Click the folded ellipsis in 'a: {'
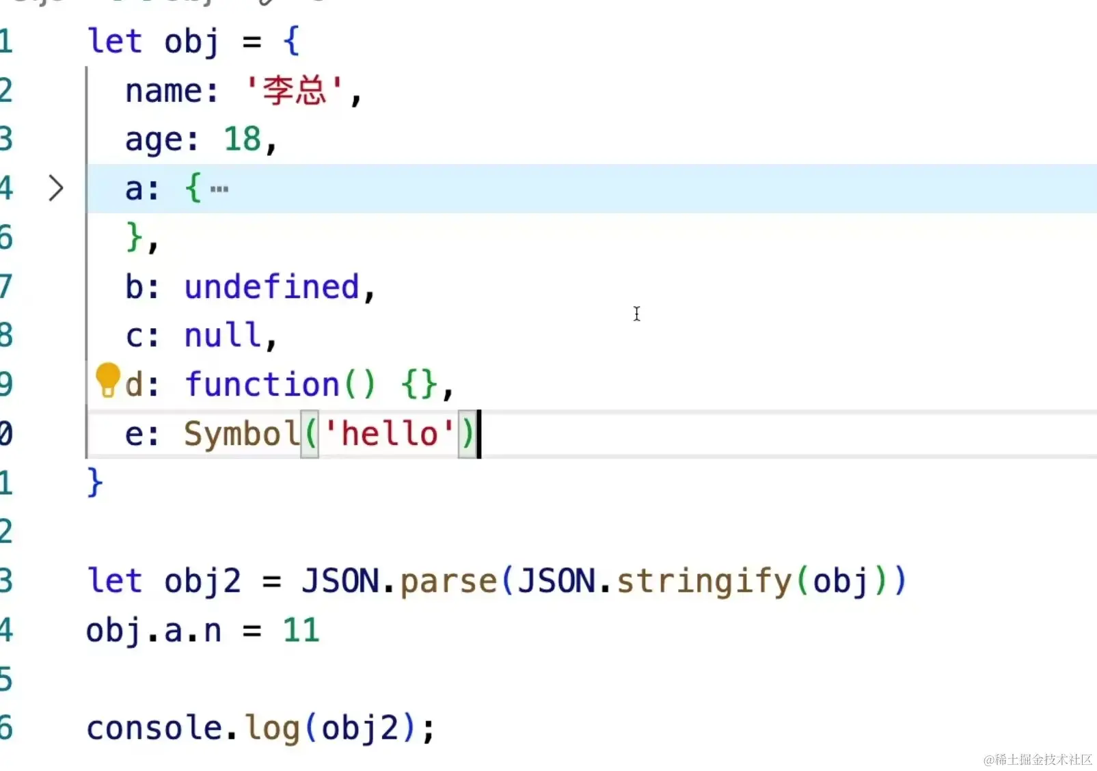 click(x=219, y=189)
